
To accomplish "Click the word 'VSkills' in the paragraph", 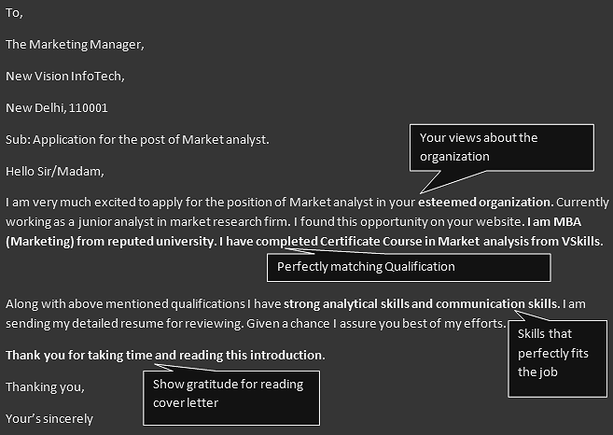I will point(580,242).
